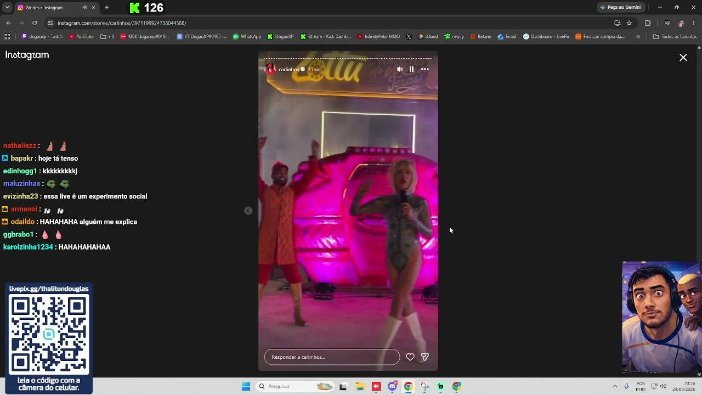Image resolution: width=702 pixels, height=395 pixels.
Task: Open Discord from the taskbar
Action: click(392, 386)
